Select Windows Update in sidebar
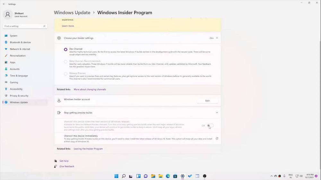Image resolution: width=321 pixels, height=180 pixels. click(x=25, y=102)
